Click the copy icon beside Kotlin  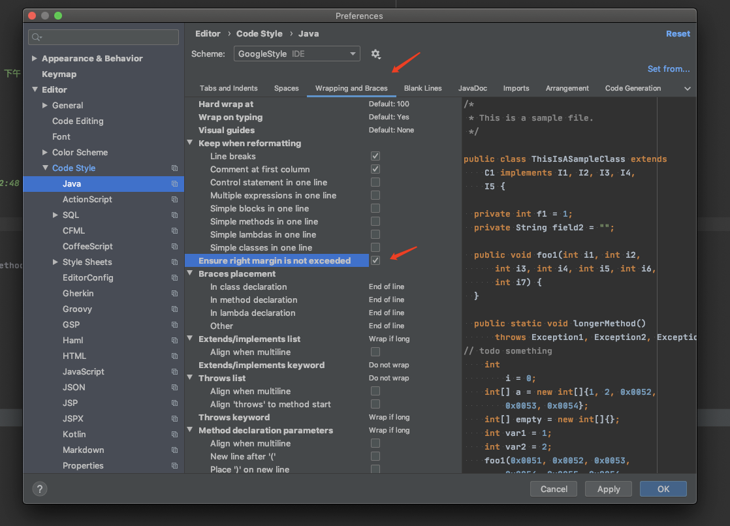coord(174,434)
